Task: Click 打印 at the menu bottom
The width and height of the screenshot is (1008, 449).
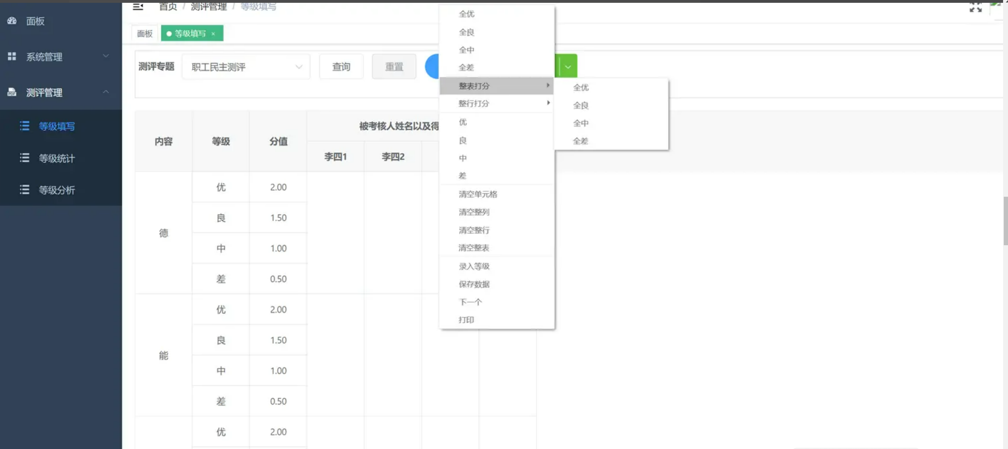Action: point(466,320)
